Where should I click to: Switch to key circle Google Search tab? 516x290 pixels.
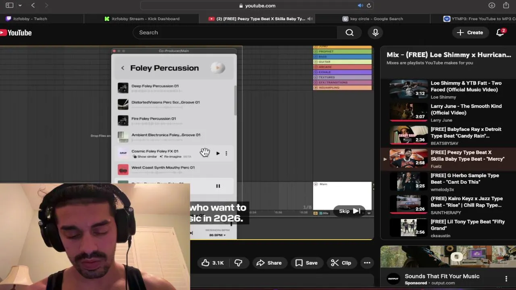[373, 19]
